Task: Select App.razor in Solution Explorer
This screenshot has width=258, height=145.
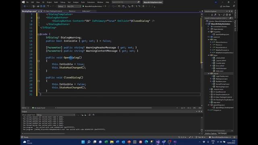Action: coord(217,102)
